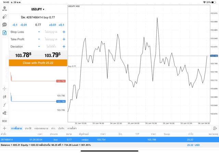Click the blue 103.788 tick chart label
This screenshot has width=219, height=153.
[61, 101]
